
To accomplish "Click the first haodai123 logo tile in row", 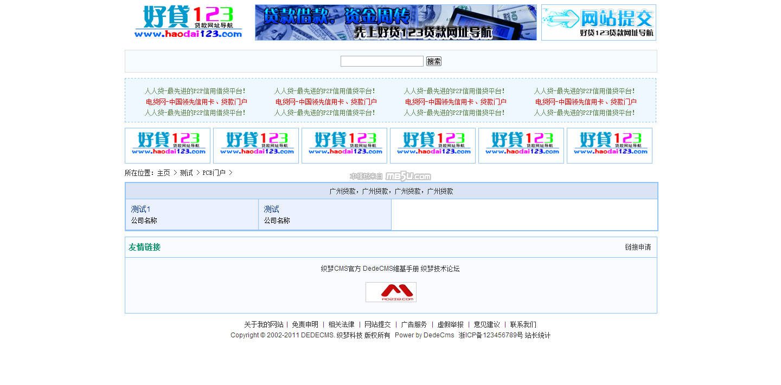I will (x=168, y=146).
